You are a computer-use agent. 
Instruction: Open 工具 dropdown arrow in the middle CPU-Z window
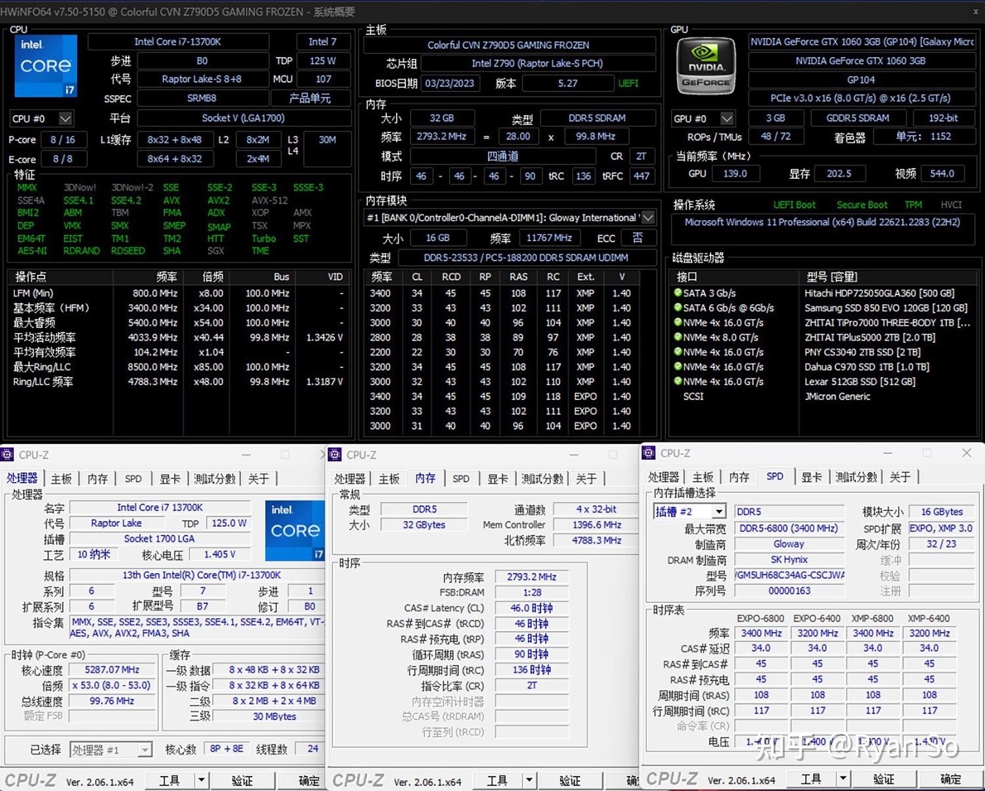click(529, 780)
